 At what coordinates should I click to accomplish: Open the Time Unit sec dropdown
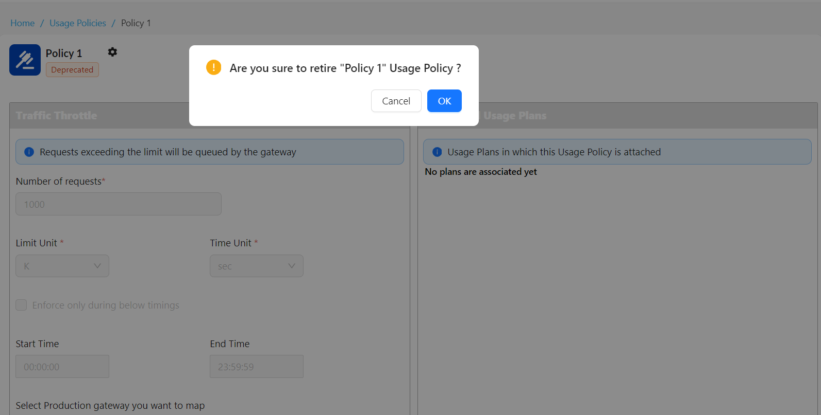(256, 266)
